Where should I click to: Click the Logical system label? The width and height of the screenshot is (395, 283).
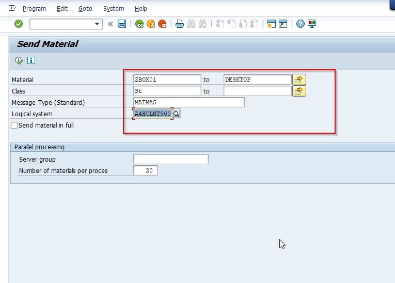[x=32, y=114]
